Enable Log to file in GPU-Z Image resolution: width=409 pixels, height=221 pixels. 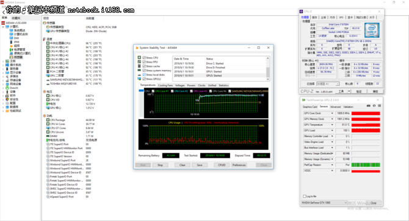click(305, 196)
